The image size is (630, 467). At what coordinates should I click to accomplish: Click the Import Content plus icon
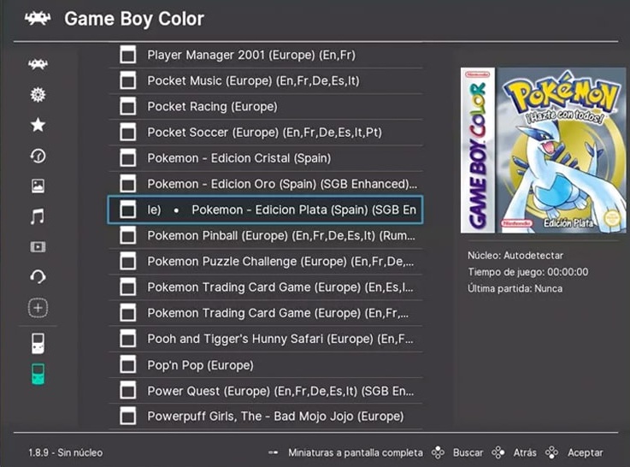tap(38, 308)
